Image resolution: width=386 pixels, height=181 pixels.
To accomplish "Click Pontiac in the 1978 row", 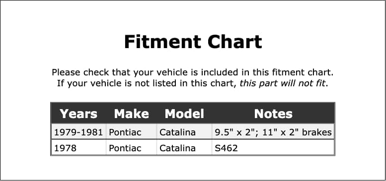I will click(125, 148).
